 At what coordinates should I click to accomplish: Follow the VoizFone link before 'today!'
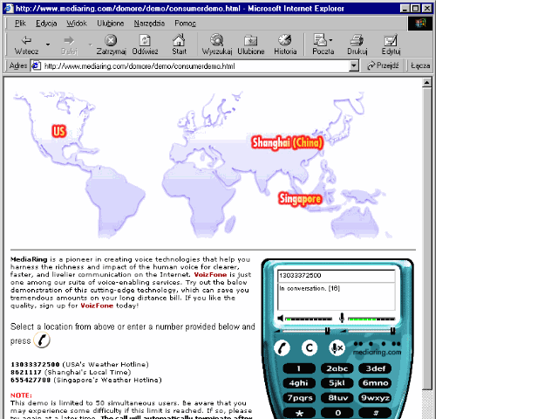coord(97,306)
